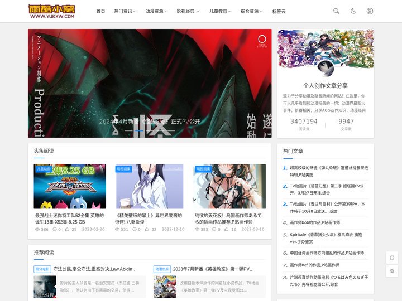Click the 头条阅读 section heading
This screenshot has width=402, height=301.
[x=44, y=151]
